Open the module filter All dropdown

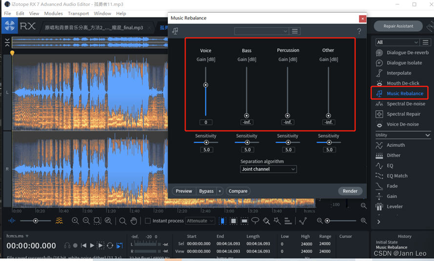[x=397, y=42]
